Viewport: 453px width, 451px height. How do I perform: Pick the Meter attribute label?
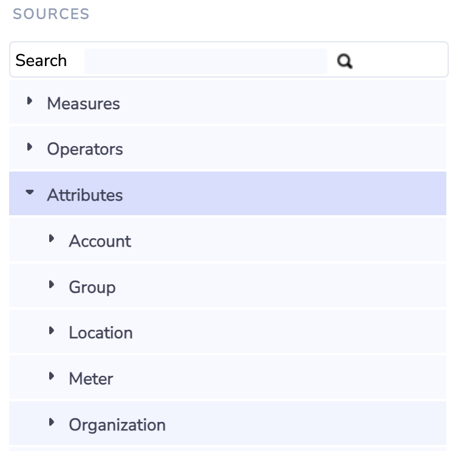click(90, 378)
